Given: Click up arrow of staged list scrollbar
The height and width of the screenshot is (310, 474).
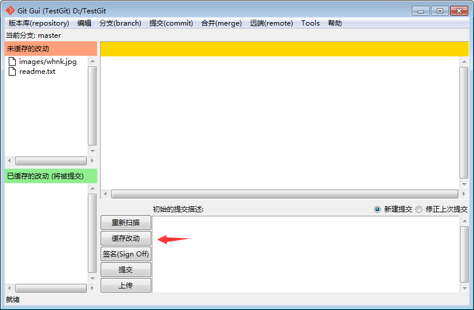Looking at the screenshot, I should tap(92, 188).
